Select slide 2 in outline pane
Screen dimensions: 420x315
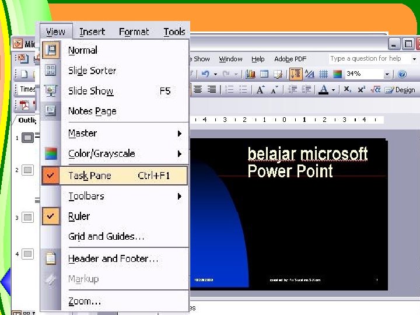pos(27,170)
